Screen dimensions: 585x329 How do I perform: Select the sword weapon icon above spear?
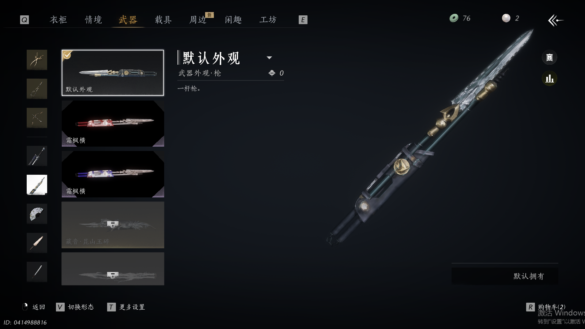pyautogui.click(x=37, y=156)
